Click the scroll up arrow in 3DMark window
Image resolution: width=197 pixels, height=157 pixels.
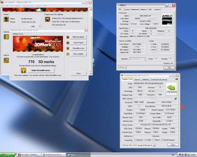click(x=91, y=9)
